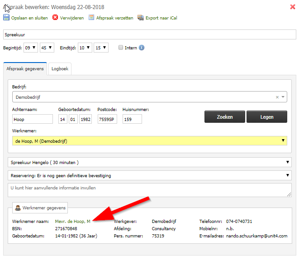The width and height of the screenshot is (299, 261).
Task: Open the Begintijd hour dropdown
Action: click(x=31, y=48)
